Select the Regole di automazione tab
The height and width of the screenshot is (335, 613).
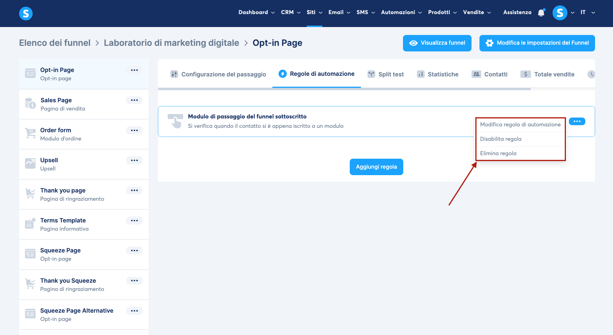click(x=317, y=74)
